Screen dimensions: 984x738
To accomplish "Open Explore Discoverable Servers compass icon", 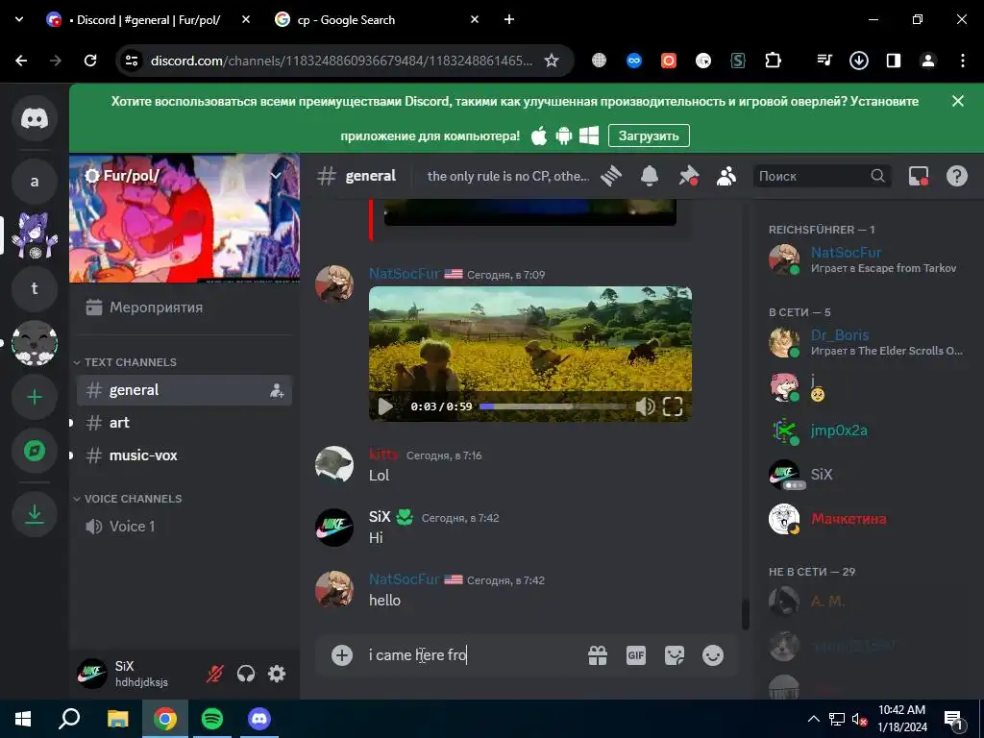I will pyautogui.click(x=35, y=451).
